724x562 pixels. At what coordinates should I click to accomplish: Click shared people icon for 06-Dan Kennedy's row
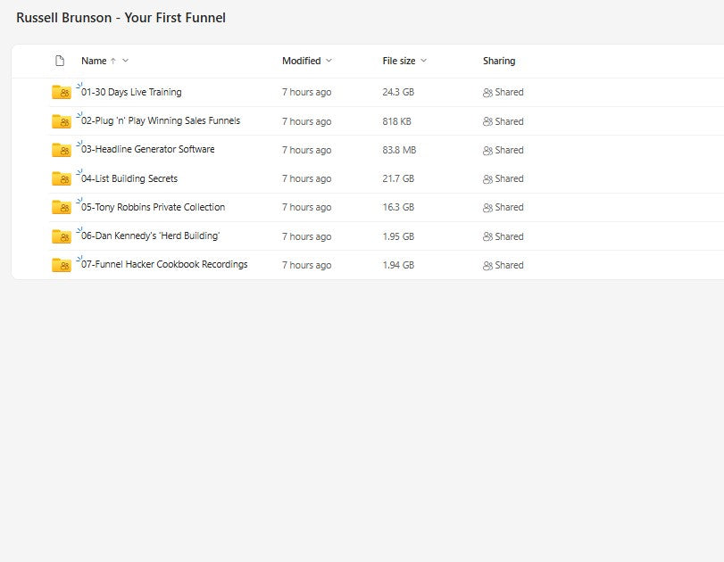click(487, 236)
